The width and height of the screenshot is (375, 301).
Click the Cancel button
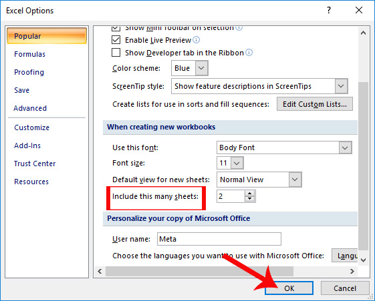[x=345, y=288]
